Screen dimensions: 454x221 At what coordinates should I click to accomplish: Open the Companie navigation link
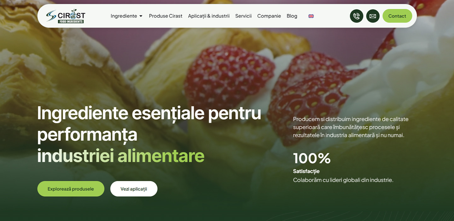click(269, 16)
